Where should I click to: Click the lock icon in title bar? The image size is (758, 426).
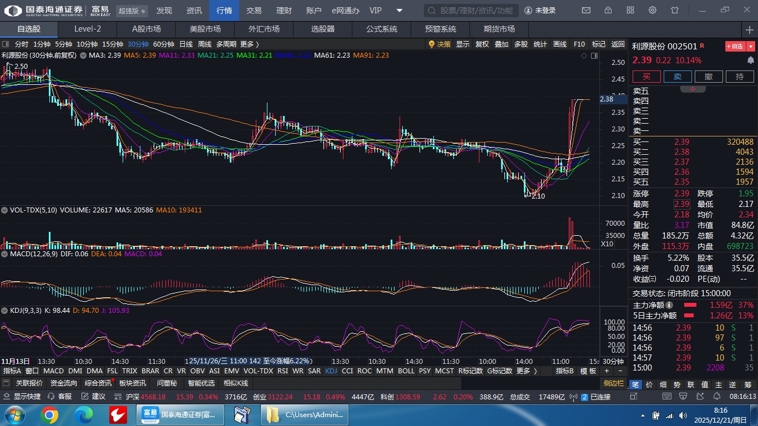pyautogui.click(x=608, y=11)
